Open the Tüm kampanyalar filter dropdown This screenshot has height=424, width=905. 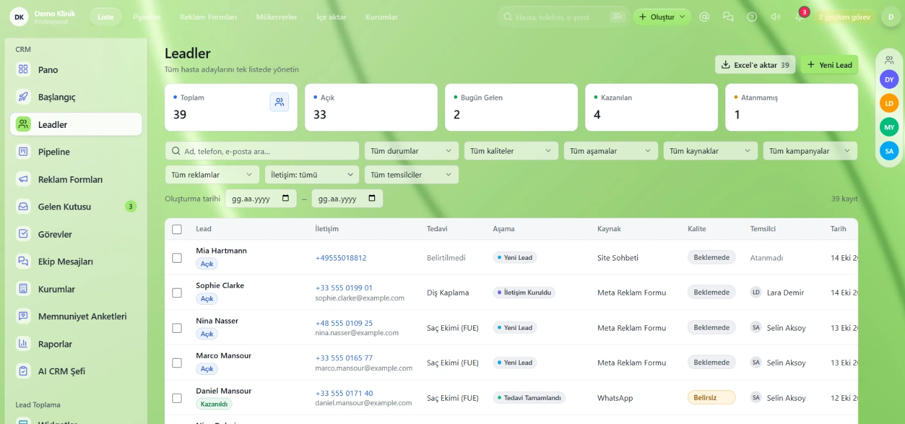(810, 151)
